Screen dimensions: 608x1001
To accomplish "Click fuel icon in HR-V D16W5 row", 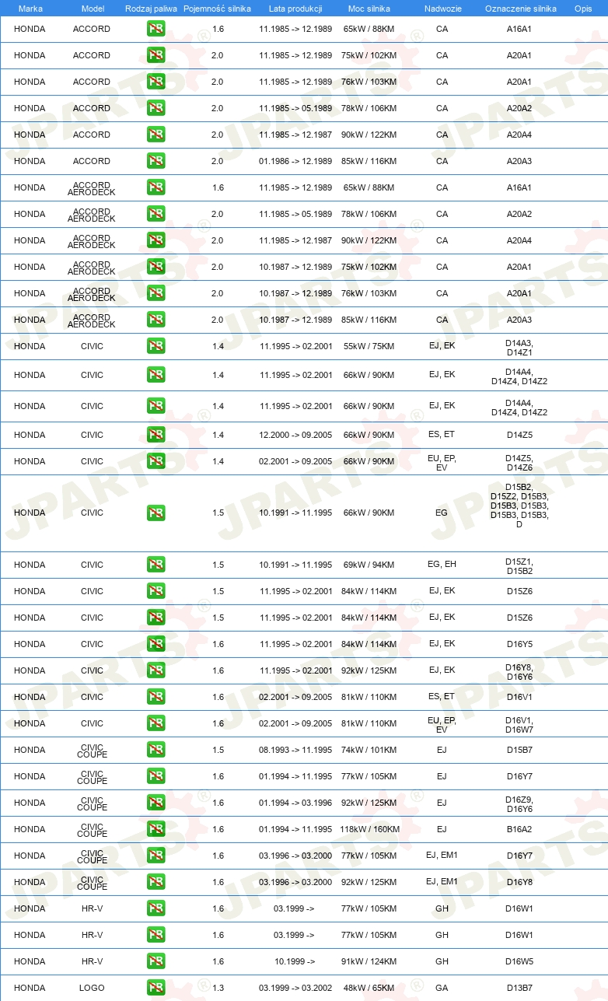I will coord(156,961).
